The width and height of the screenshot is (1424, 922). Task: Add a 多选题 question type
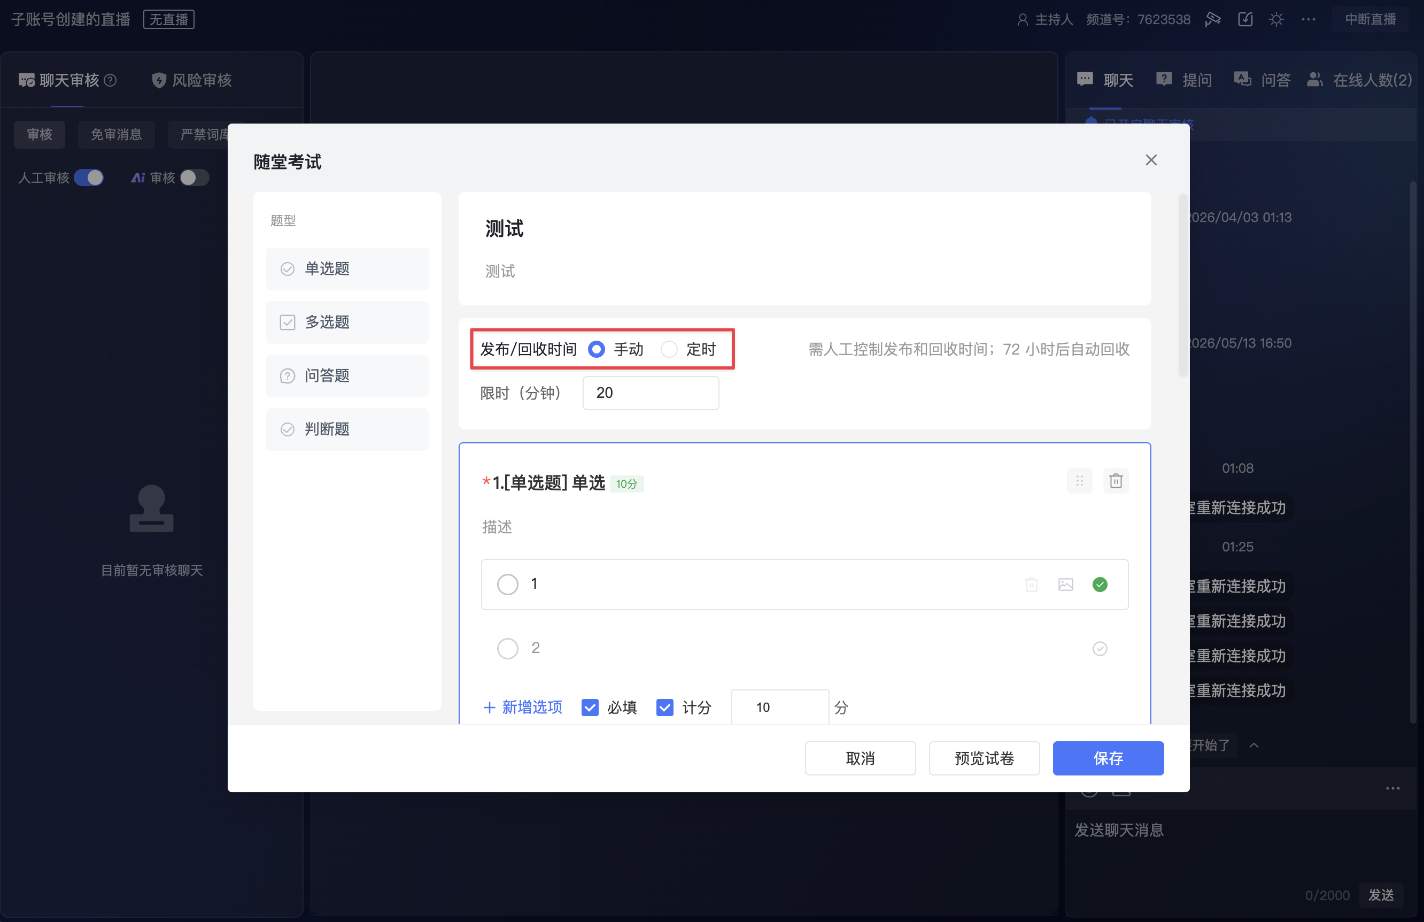point(347,322)
